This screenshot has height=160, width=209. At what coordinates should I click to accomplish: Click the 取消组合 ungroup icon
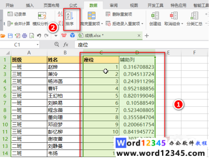(x=174, y=15)
